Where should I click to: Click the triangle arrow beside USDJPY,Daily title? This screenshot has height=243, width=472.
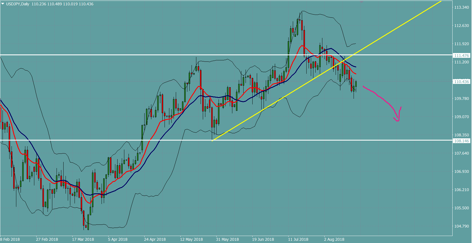tap(3, 4)
